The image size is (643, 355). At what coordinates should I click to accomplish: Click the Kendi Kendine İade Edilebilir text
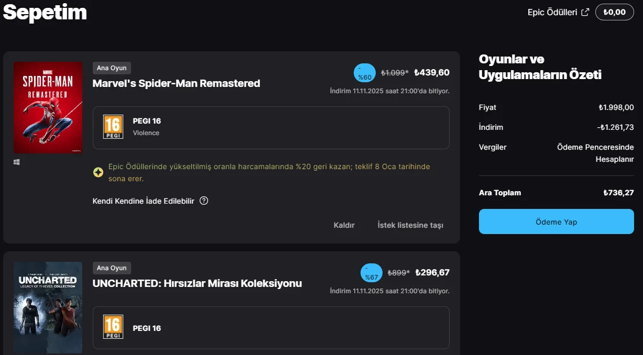tap(144, 201)
